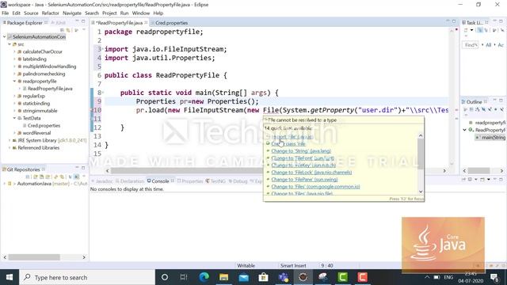The width and height of the screenshot is (507, 285).
Task: Maximize the Package Explorer view
Action: click(83, 21)
